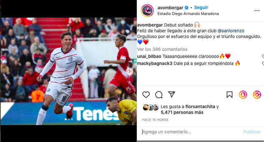Click the Publicar button
264x142 pixels.
point(252,132)
